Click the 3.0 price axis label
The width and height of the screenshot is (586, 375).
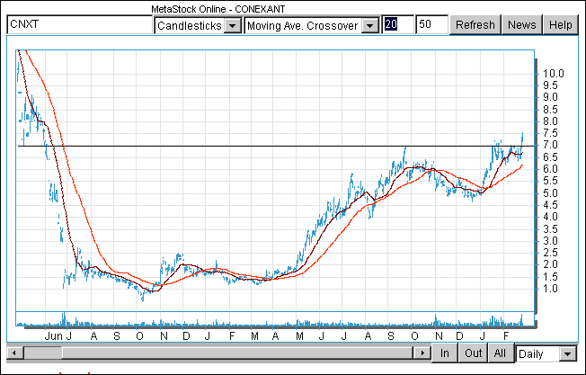point(550,241)
